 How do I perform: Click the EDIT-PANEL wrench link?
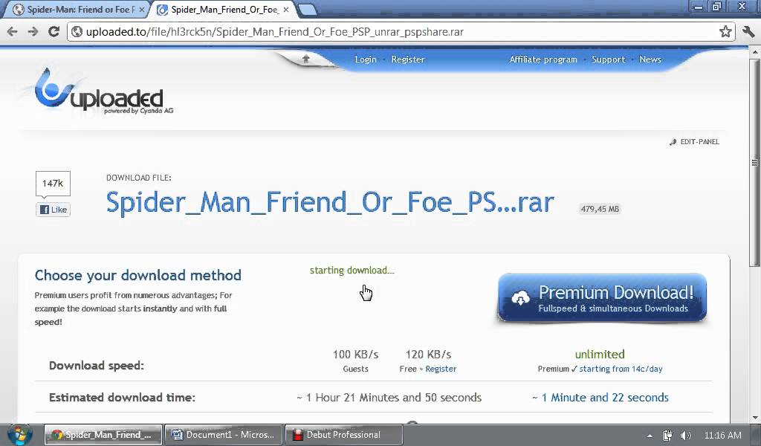(x=695, y=142)
